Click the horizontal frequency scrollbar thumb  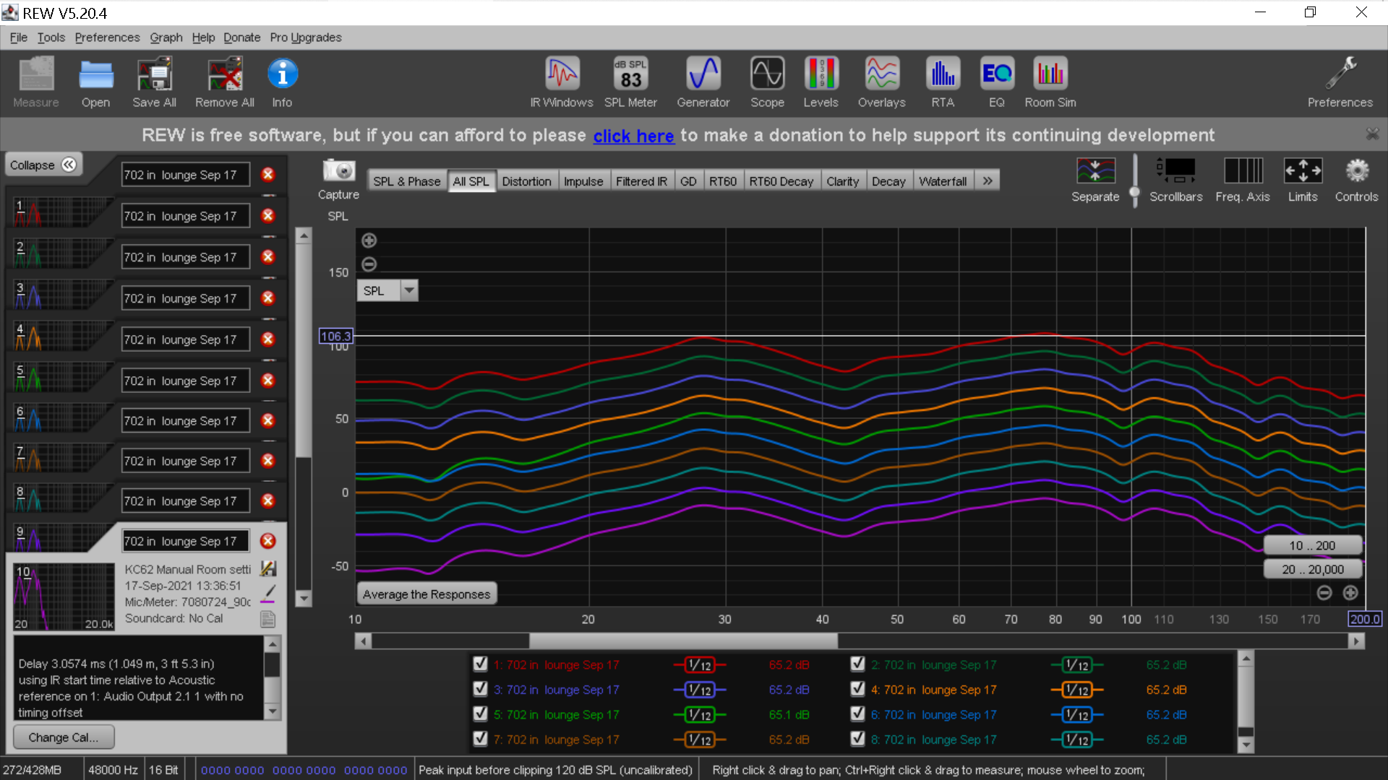tap(683, 641)
